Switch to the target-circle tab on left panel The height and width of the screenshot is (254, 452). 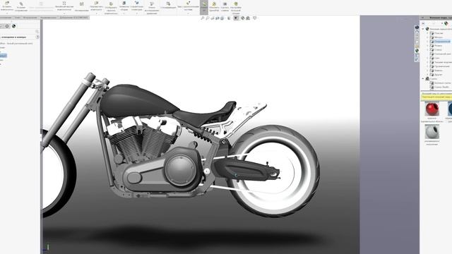pyautogui.click(x=7, y=26)
